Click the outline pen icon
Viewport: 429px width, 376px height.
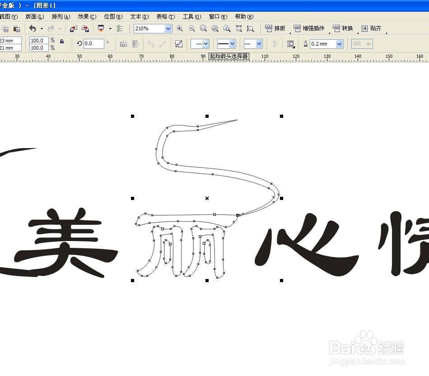(x=306, y=44)
